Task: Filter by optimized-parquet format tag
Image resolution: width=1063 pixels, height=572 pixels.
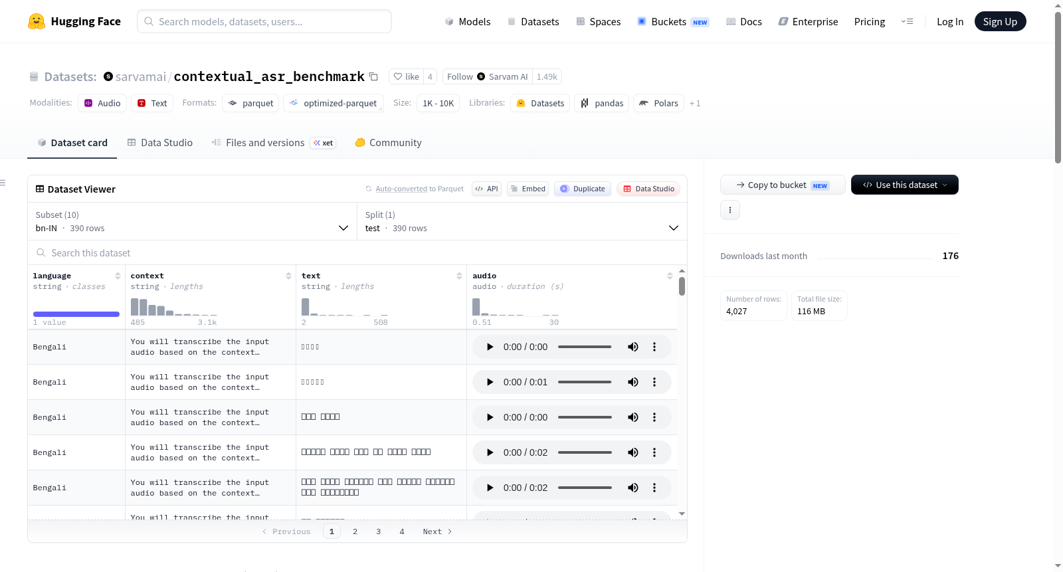Action: (334, 103)
